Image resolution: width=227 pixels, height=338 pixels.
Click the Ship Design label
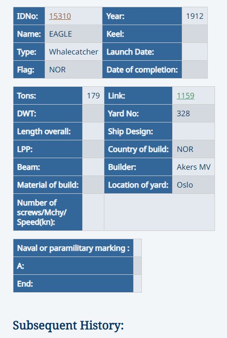point(130,132)
